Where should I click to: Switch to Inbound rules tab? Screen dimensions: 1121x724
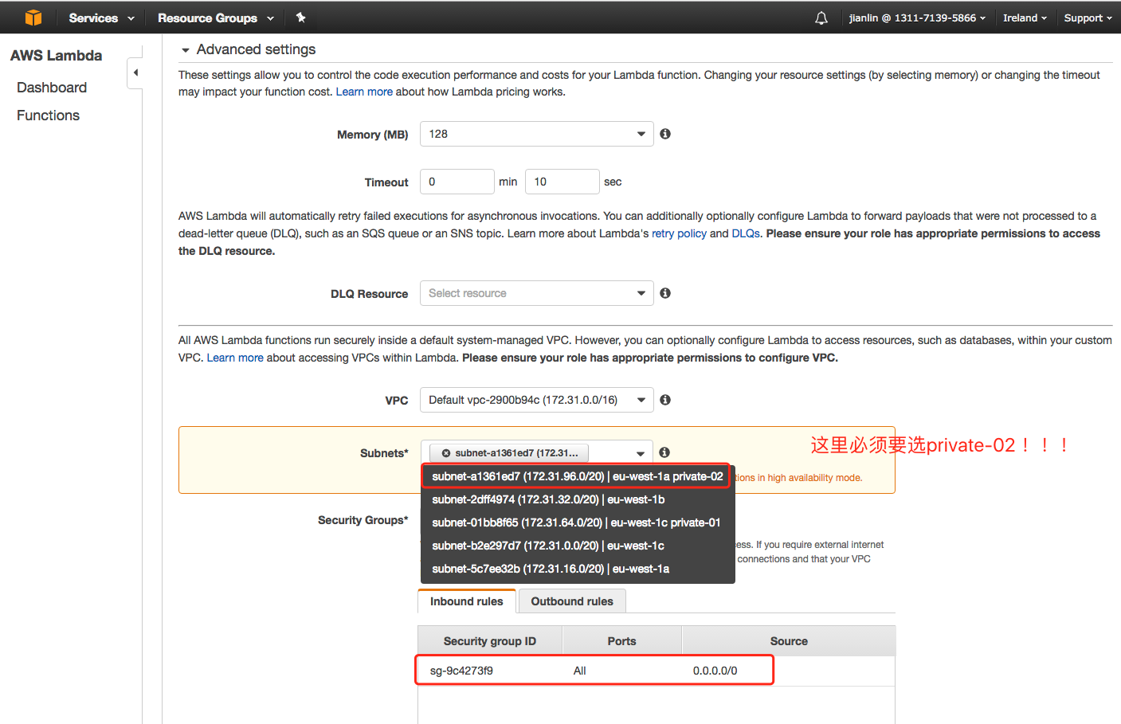point(467,601)
